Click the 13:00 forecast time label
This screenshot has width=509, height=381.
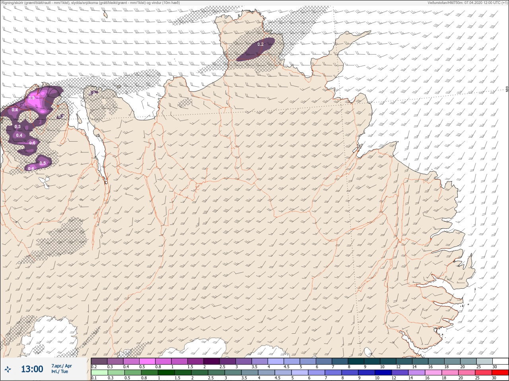[32, 369]
